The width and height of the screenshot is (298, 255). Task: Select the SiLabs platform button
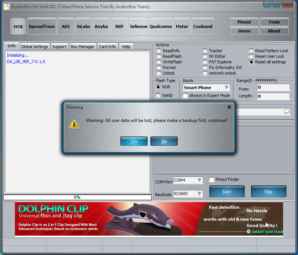click(83, 26)
